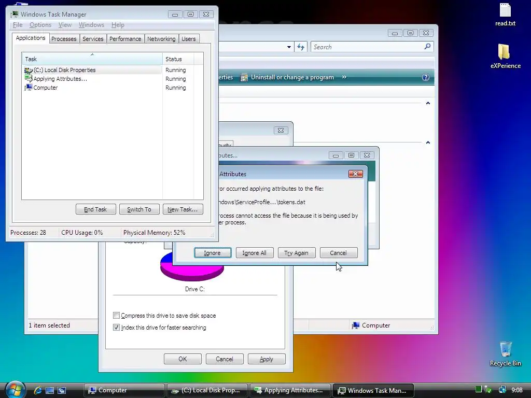Collapse the lower group chevron in Computer window
The image size is (531, 398).
[x=428, y=143]
